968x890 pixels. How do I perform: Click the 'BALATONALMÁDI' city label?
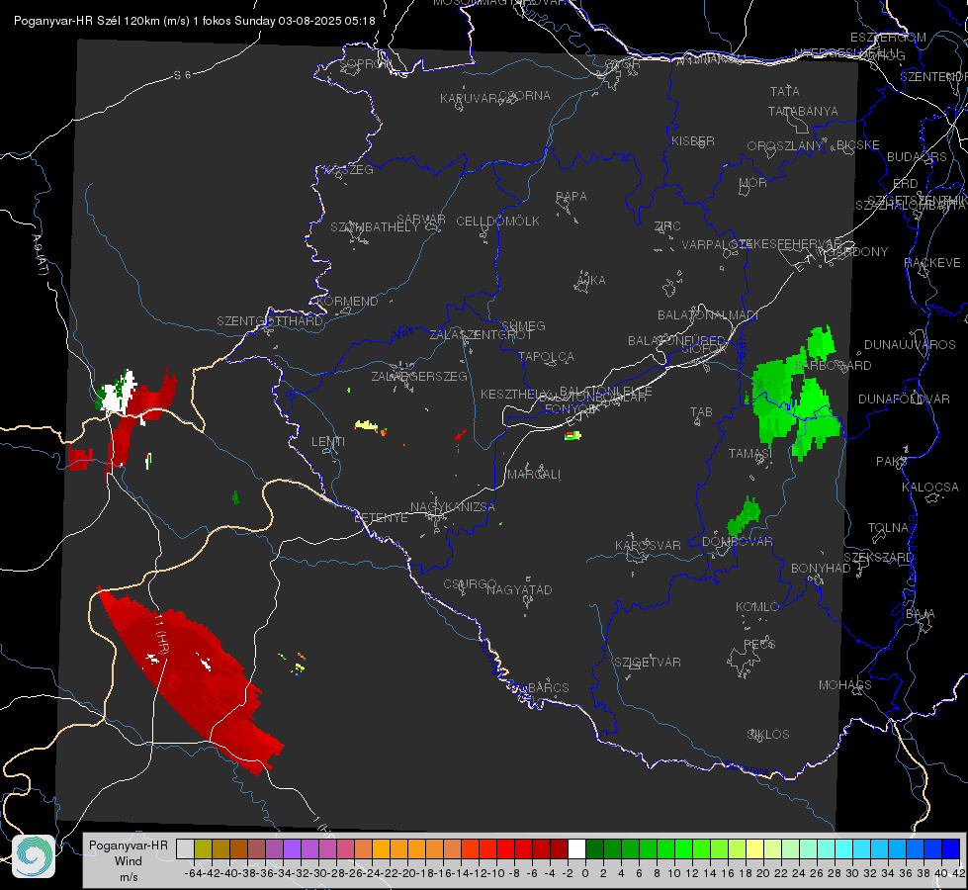(x=708, y=315)
